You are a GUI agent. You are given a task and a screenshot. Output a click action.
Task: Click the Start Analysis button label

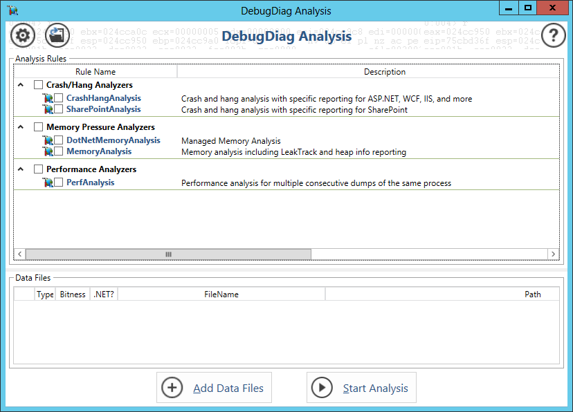point(375,388)
